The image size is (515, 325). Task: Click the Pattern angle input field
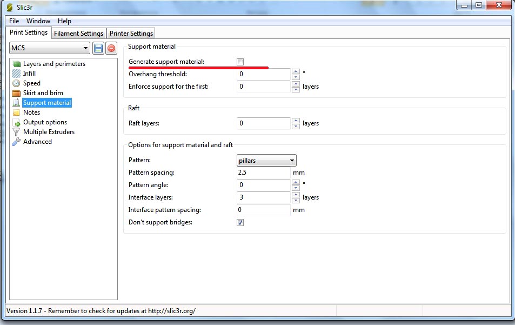264,185
